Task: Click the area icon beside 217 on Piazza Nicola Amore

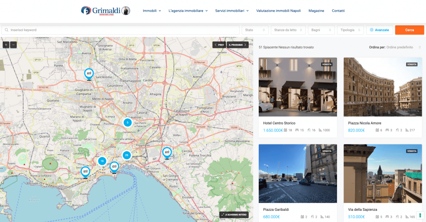Action: click(407, 130)
